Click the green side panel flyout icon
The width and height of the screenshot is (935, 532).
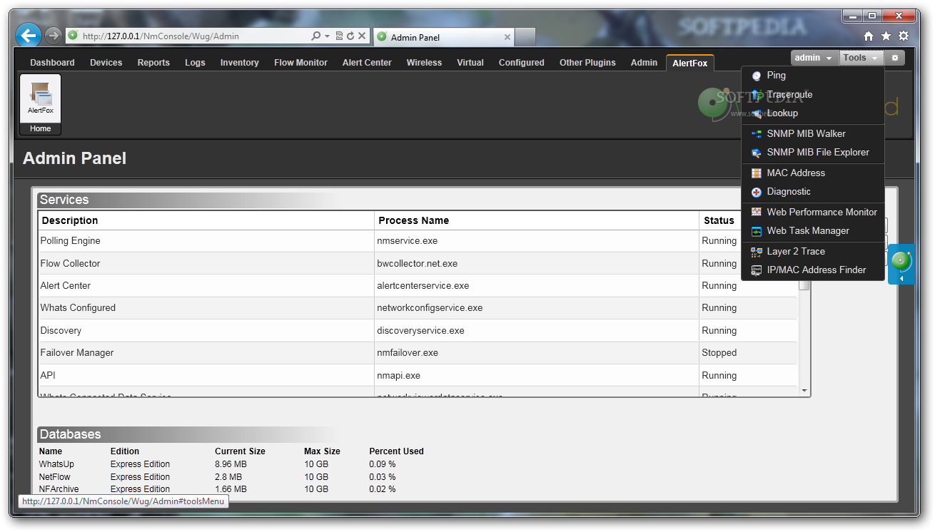click(x=901, y=264)
